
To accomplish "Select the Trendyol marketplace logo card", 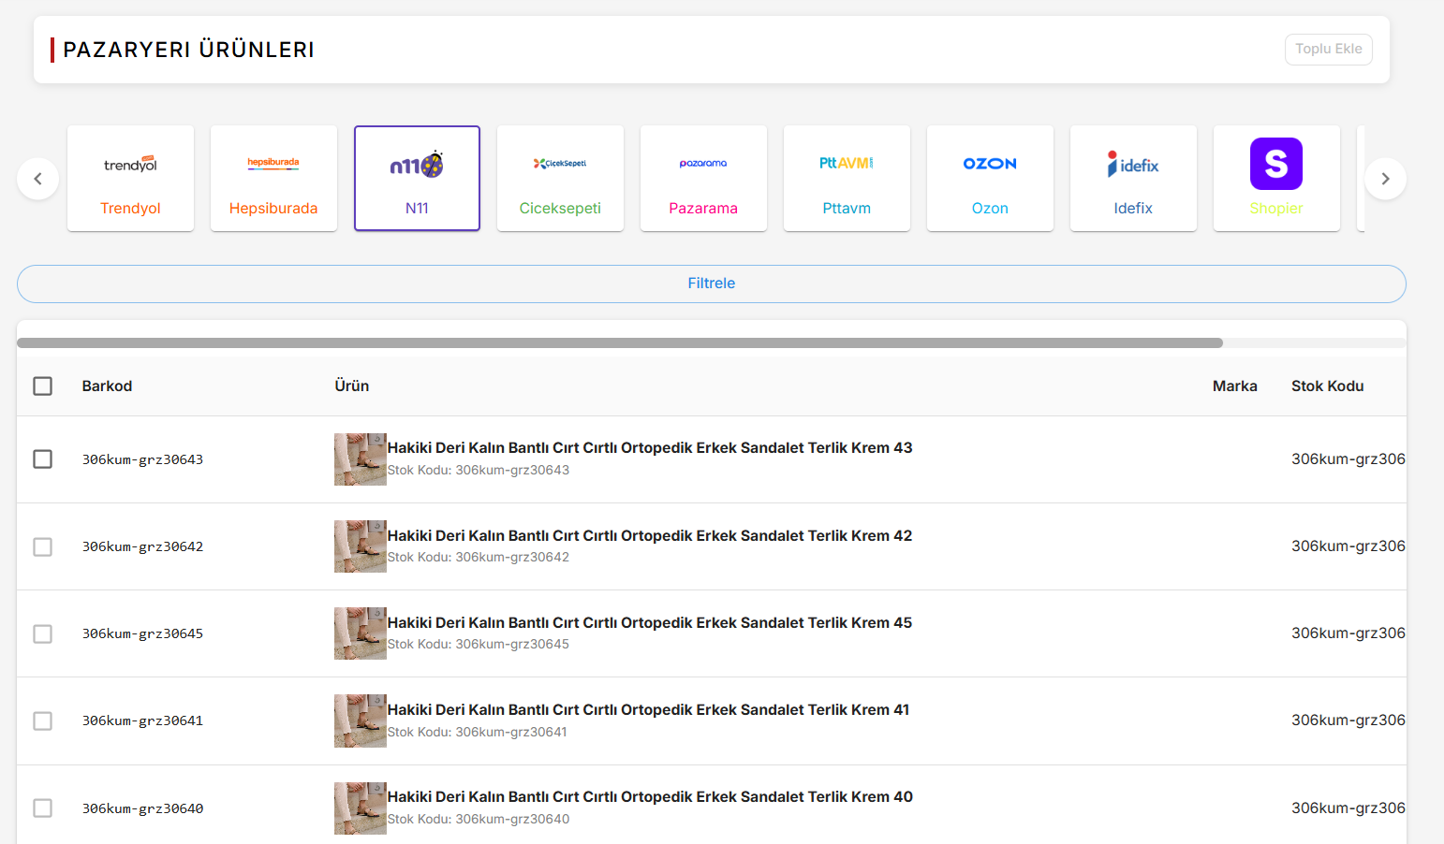I will (x=130, y=178).
